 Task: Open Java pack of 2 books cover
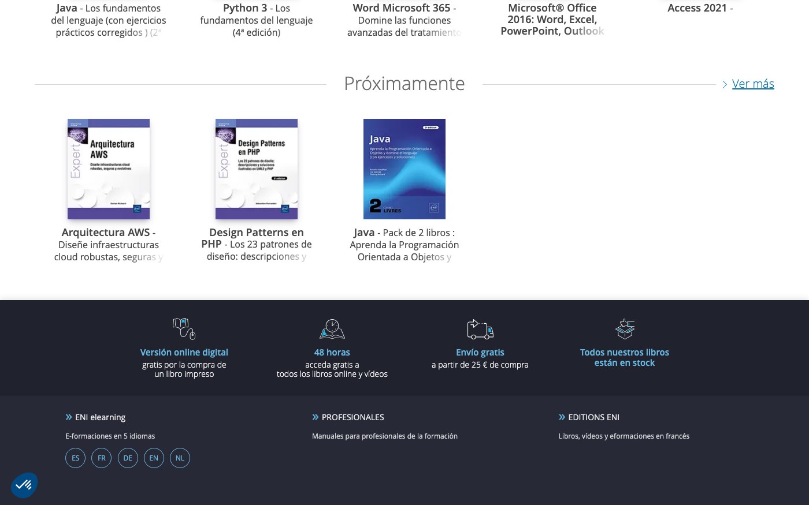point(404,169)
